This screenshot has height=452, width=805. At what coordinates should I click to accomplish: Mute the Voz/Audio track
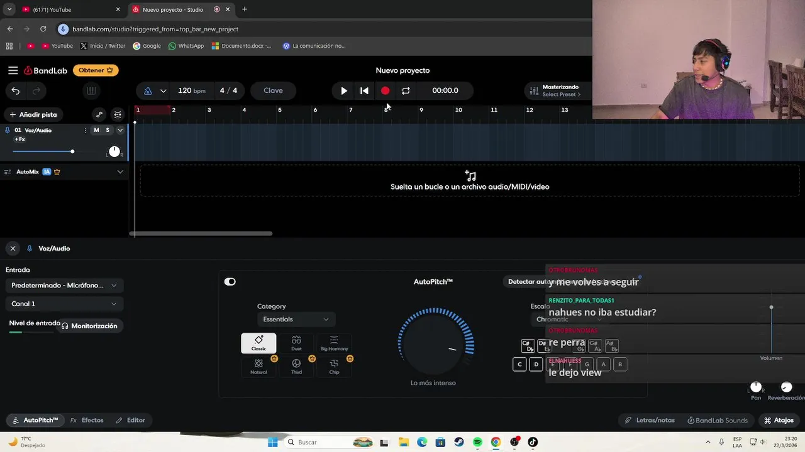click(96, 130)
